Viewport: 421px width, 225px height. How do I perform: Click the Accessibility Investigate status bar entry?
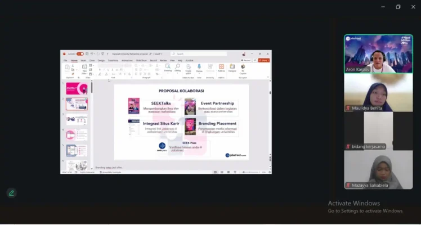pyautogui.click(x=110, y=172)
